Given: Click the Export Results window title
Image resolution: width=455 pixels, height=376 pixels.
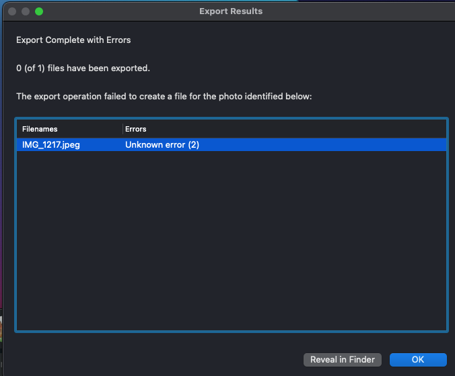Looking at the screenshot, I should click(x=231, y=11).
